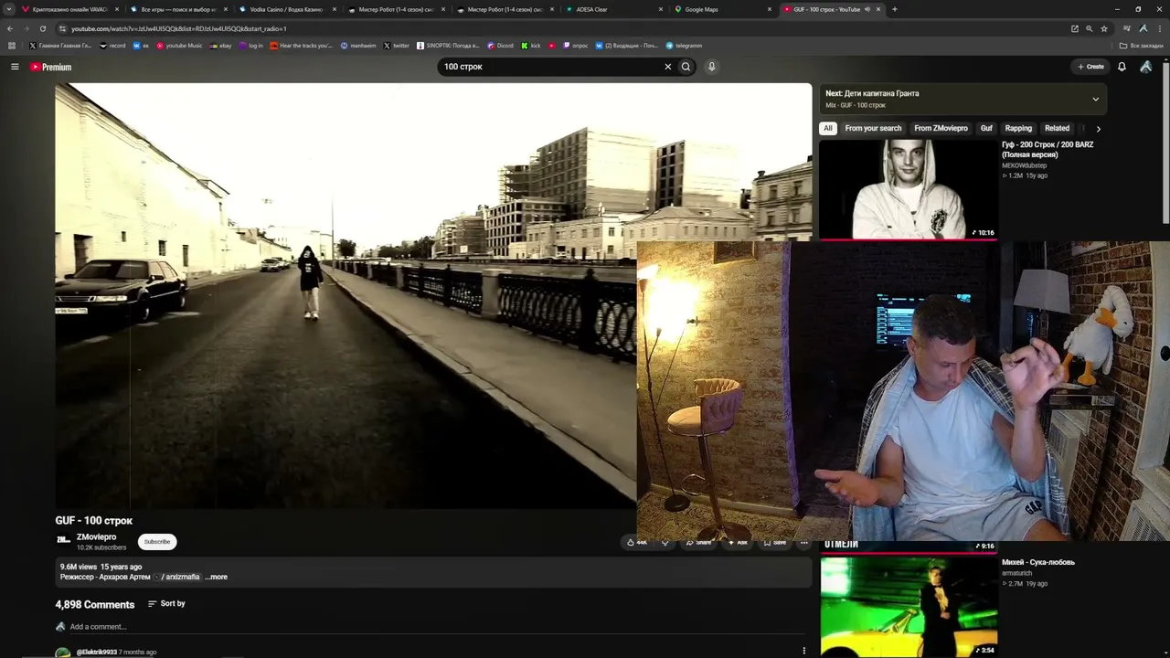This screenshot has width=1170, height=658.
Task: Open Chrome profile avatar
Action: click(x=1143, y=28)
